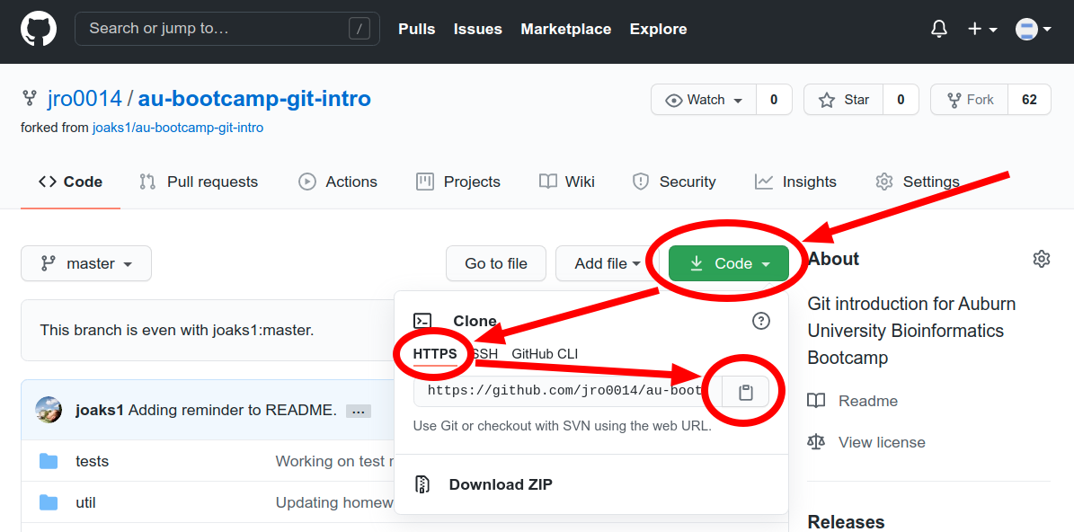Click the fork icon beside repository name
1074x532 pixels.
[x=29, y=96]
